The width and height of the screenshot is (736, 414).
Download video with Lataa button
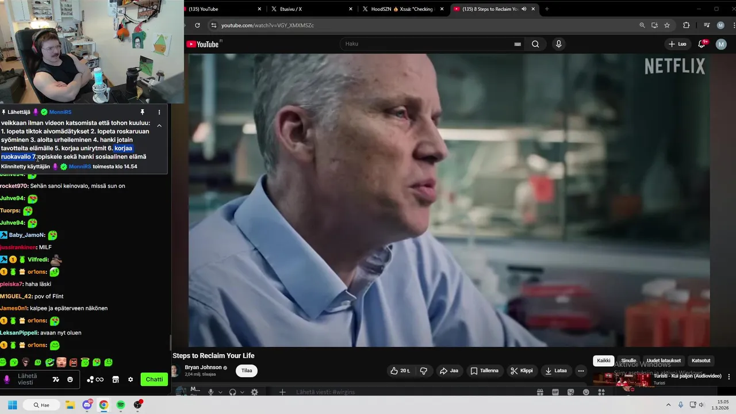point(555,371)
